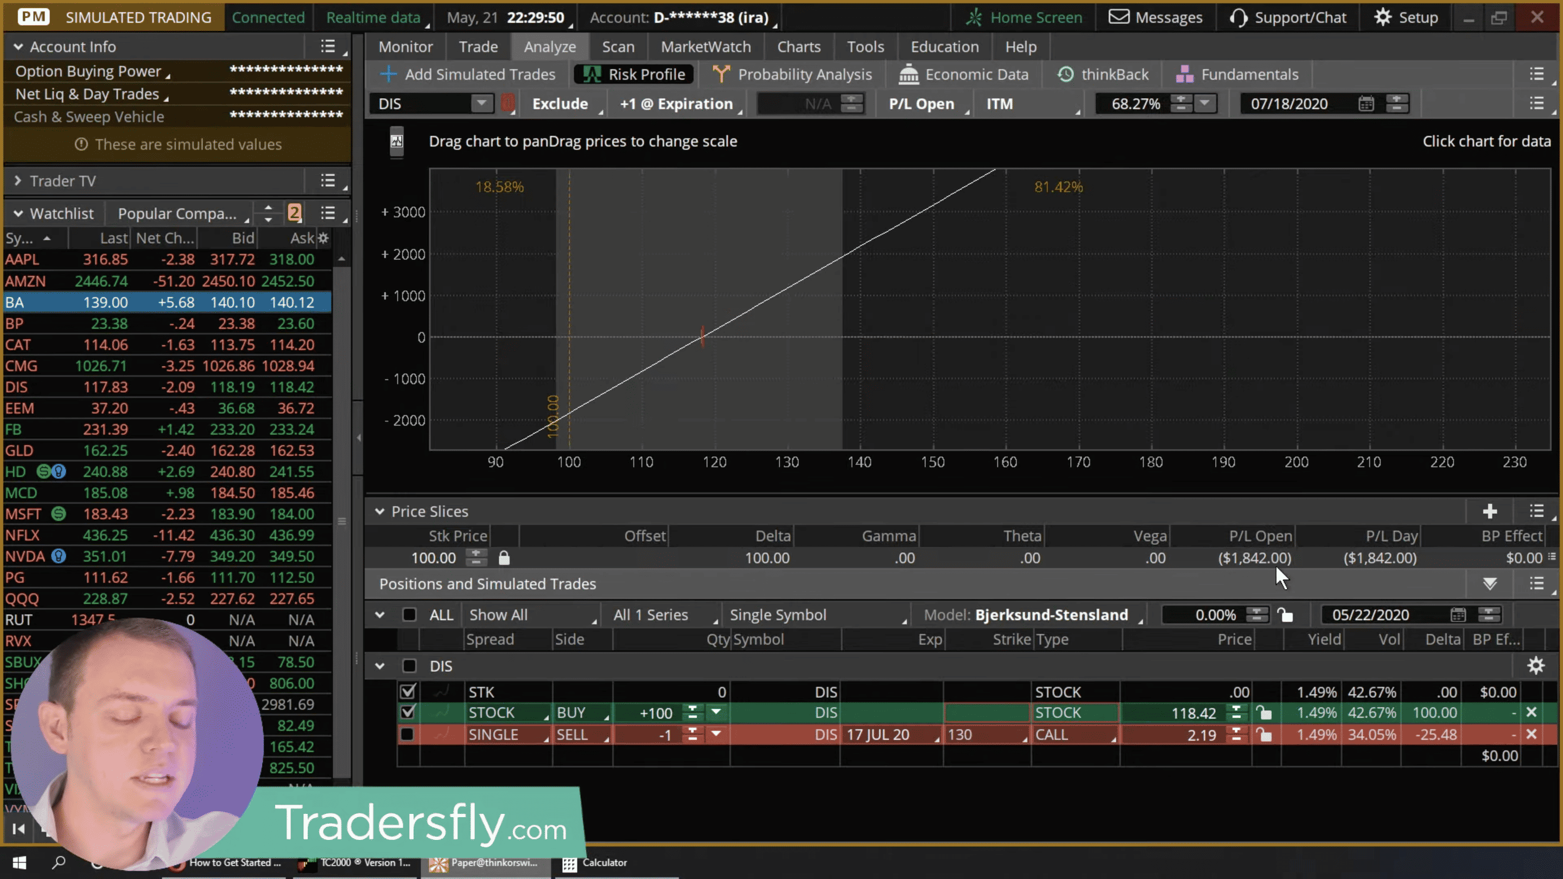Switch to the Scan tab

pos(618,47)
